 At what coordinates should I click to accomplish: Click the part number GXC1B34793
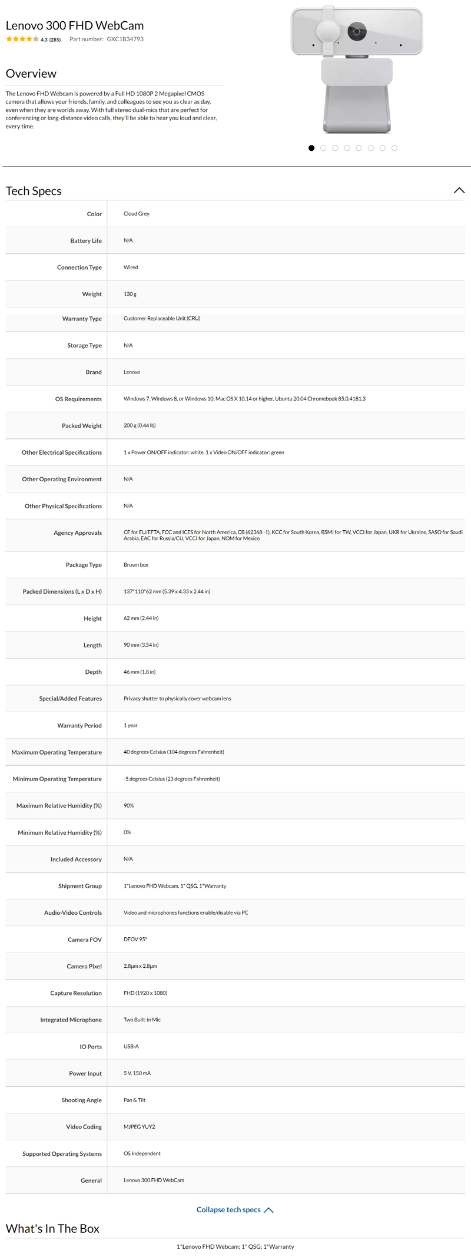coord(125,39)
